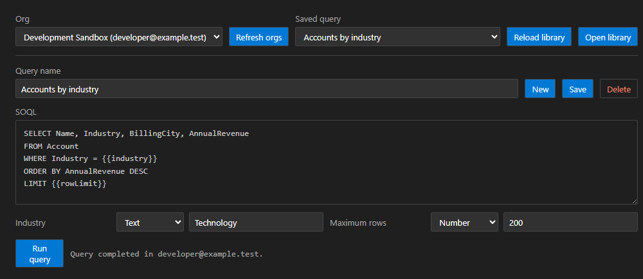The width and height of the screenshot is (643, 279).
Task: Delete the current query
Action: click(619, 89)
